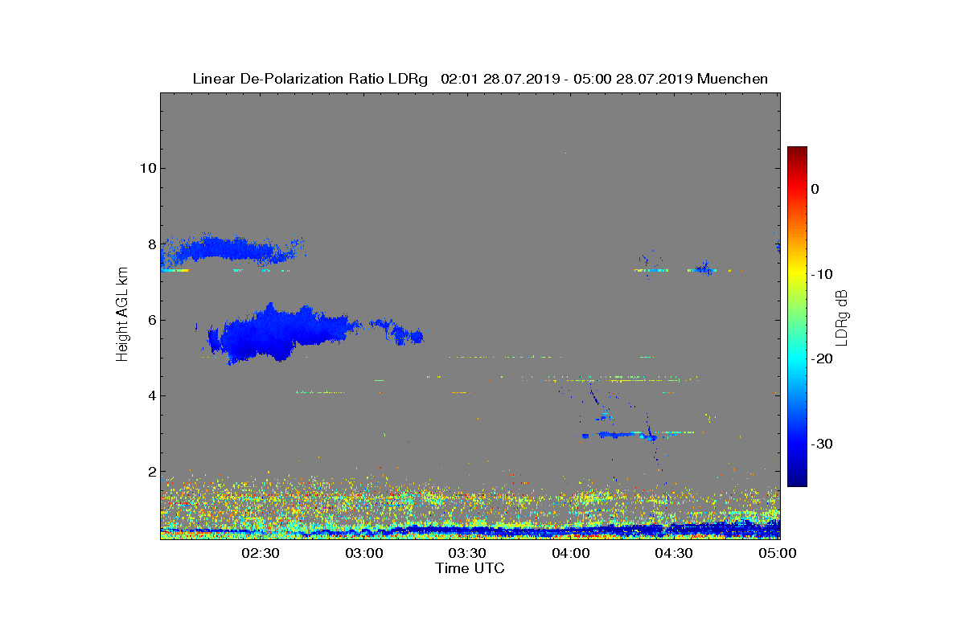Viewport: 965px width, 643px height.
Task: Click the 'Muenchen' location in the title
Action: pyautogui.click(x=733, y=79)
